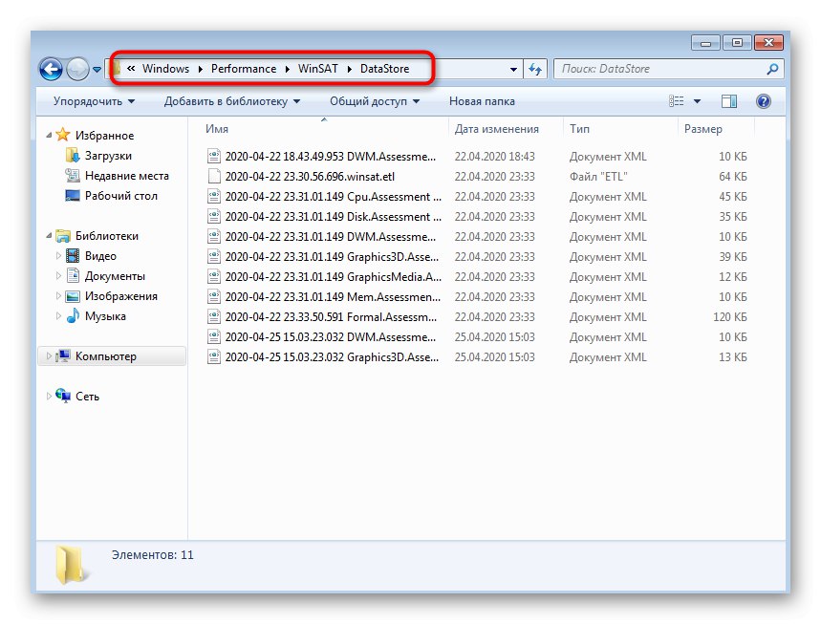Open Добавить в библиотеку menu

point(232,101)
